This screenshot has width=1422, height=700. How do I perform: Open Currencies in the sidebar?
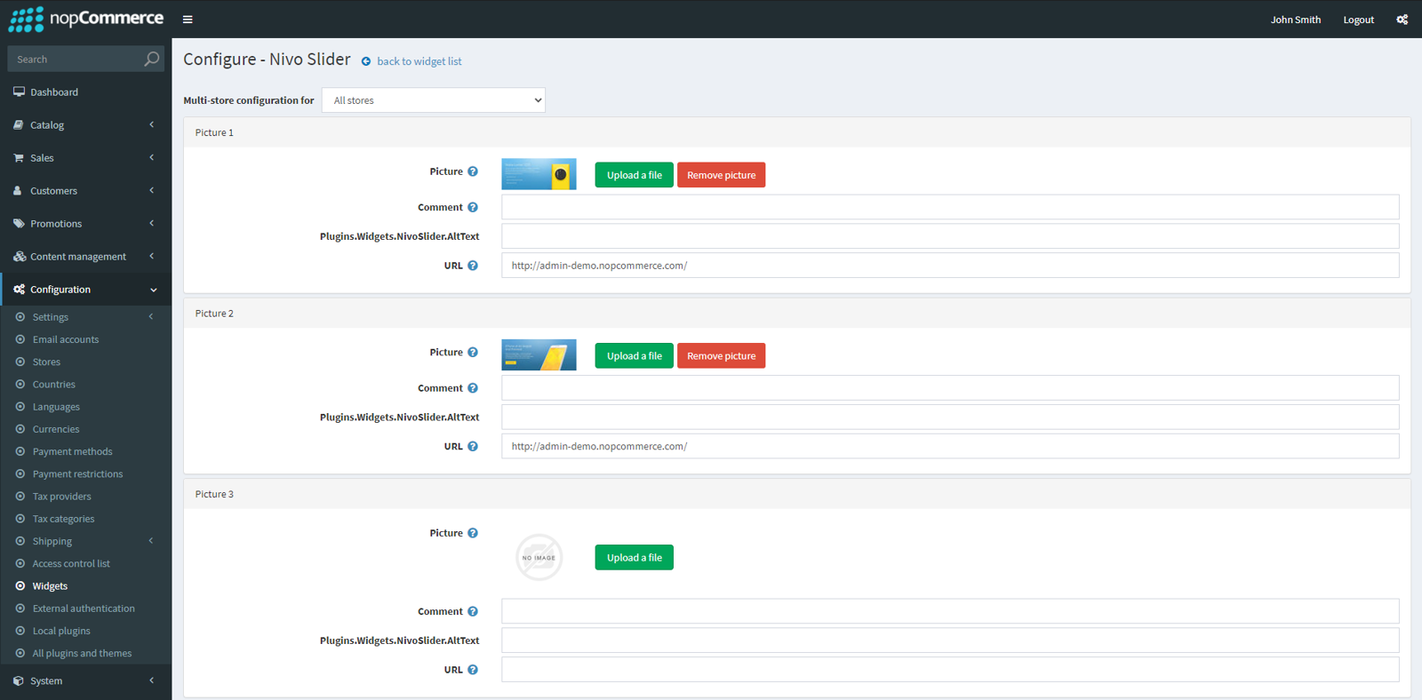pyautogui.click(x=56, y=429)
